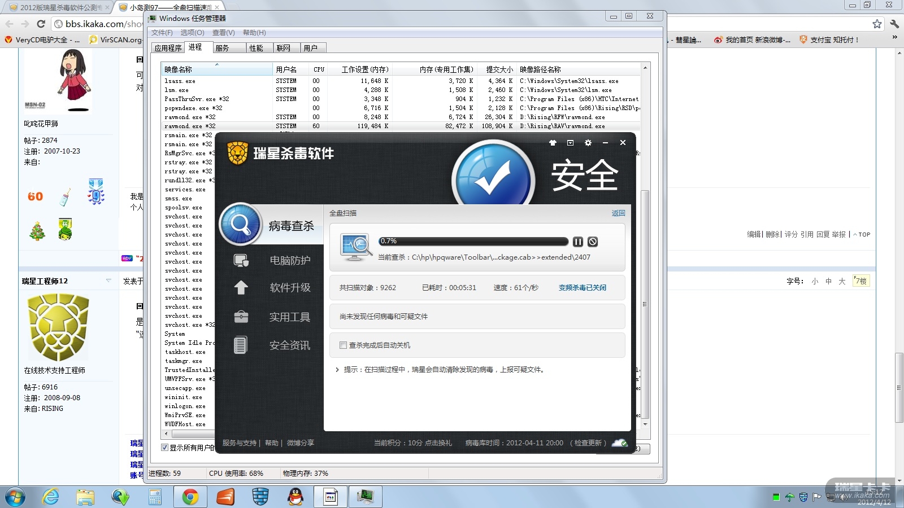Open 查看(V) menu in Task Manager
Screen dimensions: 904x508
click(x=224, y=33)
